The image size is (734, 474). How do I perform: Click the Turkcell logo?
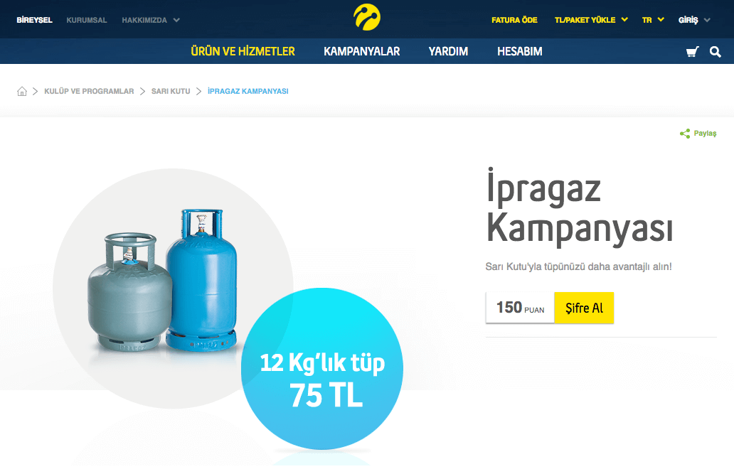point(367,17)
